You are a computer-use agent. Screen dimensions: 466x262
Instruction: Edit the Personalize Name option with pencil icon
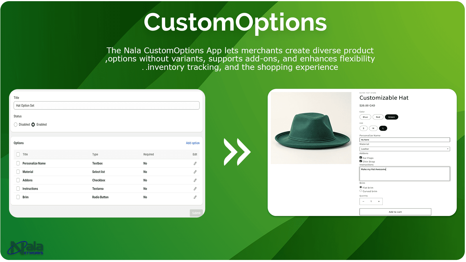pyautogui.click(x=195, y=163)
